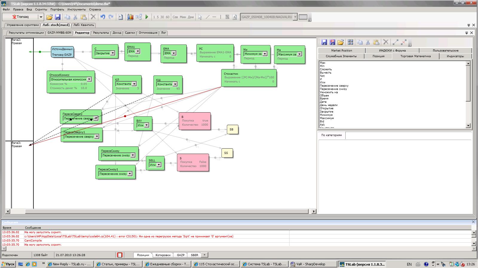Select the cursor pointer tool
Screen dimensions: 478x268
coord(200,17)
